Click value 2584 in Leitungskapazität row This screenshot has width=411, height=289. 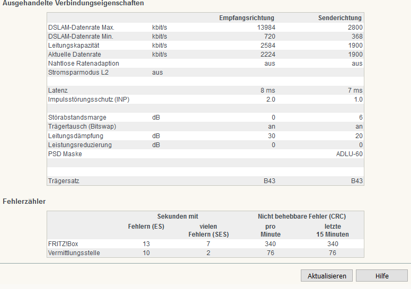(x=268, y=46)
